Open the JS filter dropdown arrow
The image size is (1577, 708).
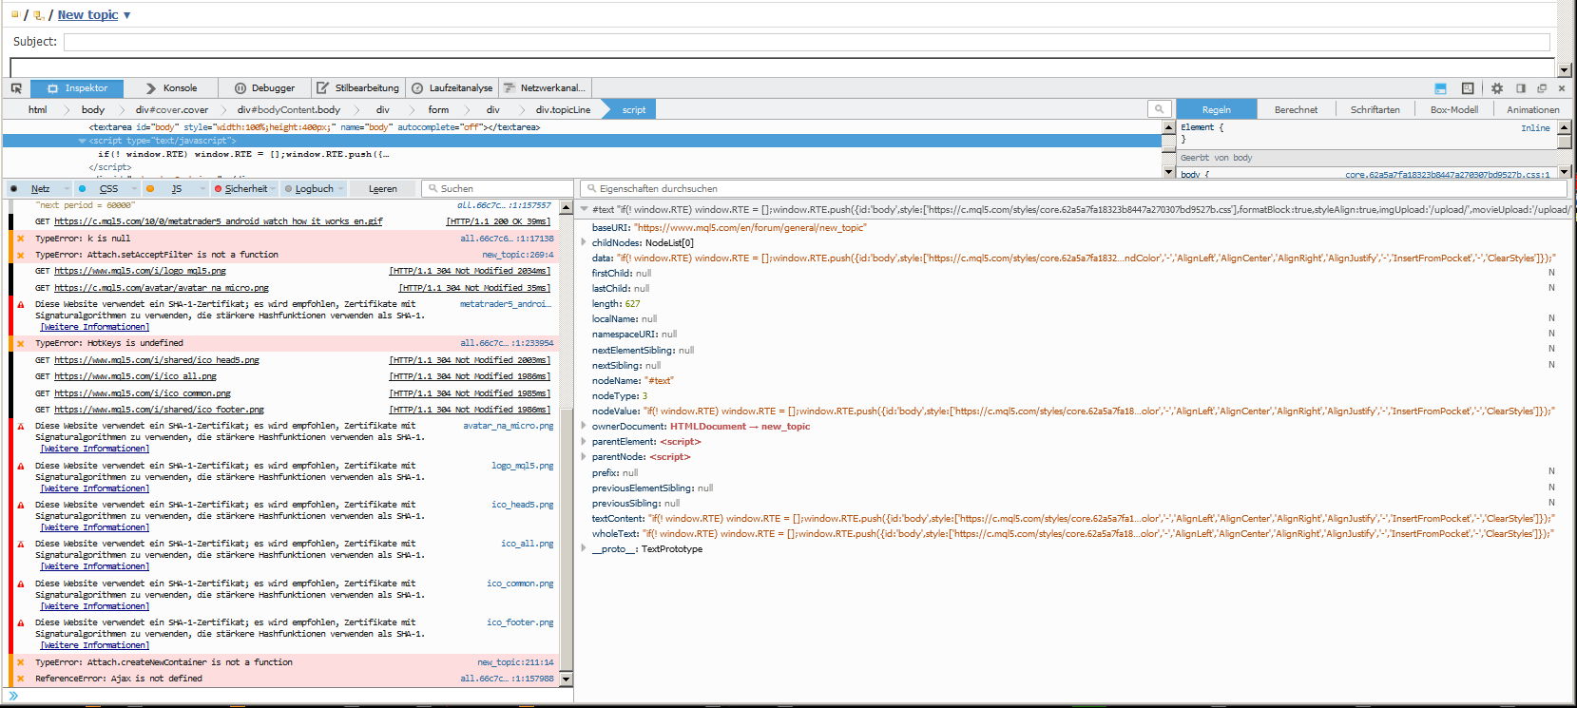202,189
